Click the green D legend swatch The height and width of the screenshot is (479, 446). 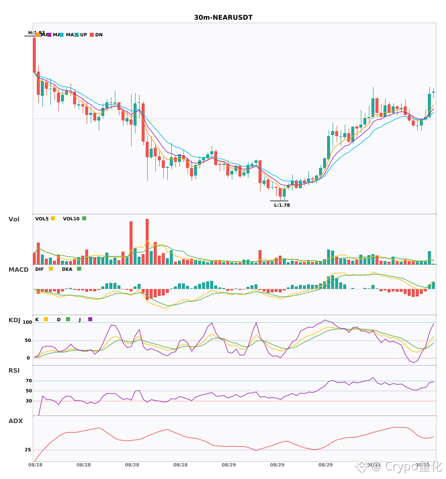coord(68,319)
